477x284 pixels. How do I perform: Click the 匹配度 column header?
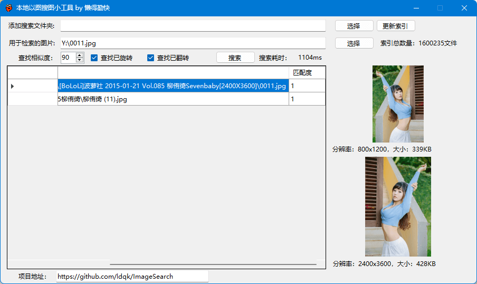307,73
